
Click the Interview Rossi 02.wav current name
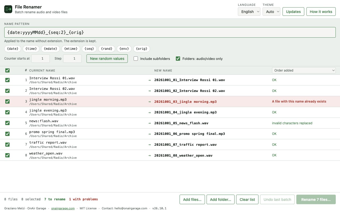point(52,89)
